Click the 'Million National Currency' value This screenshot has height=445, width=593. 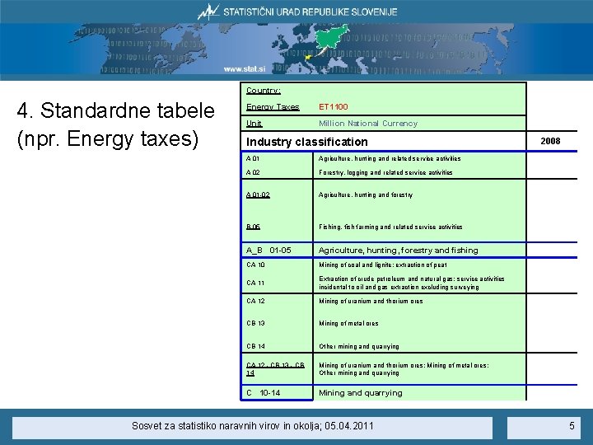(x=368, y=124)
